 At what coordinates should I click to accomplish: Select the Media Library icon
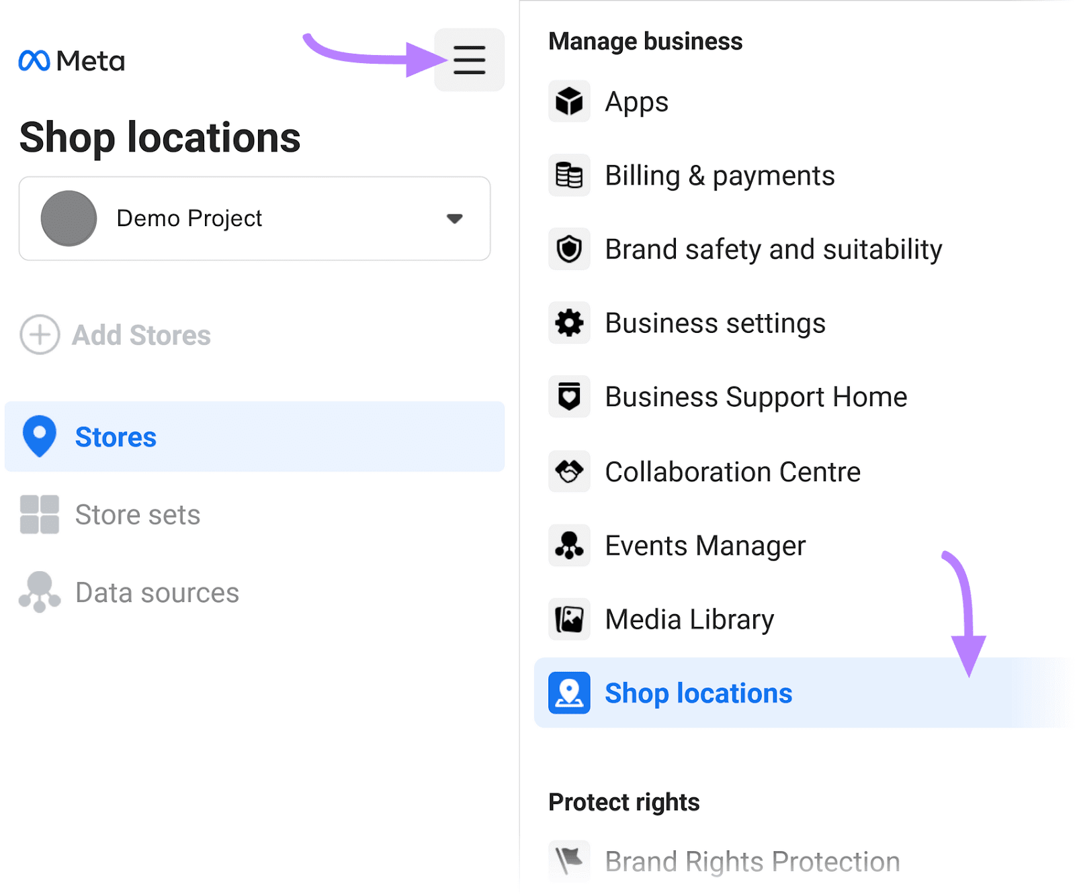[x=569, y=619]
